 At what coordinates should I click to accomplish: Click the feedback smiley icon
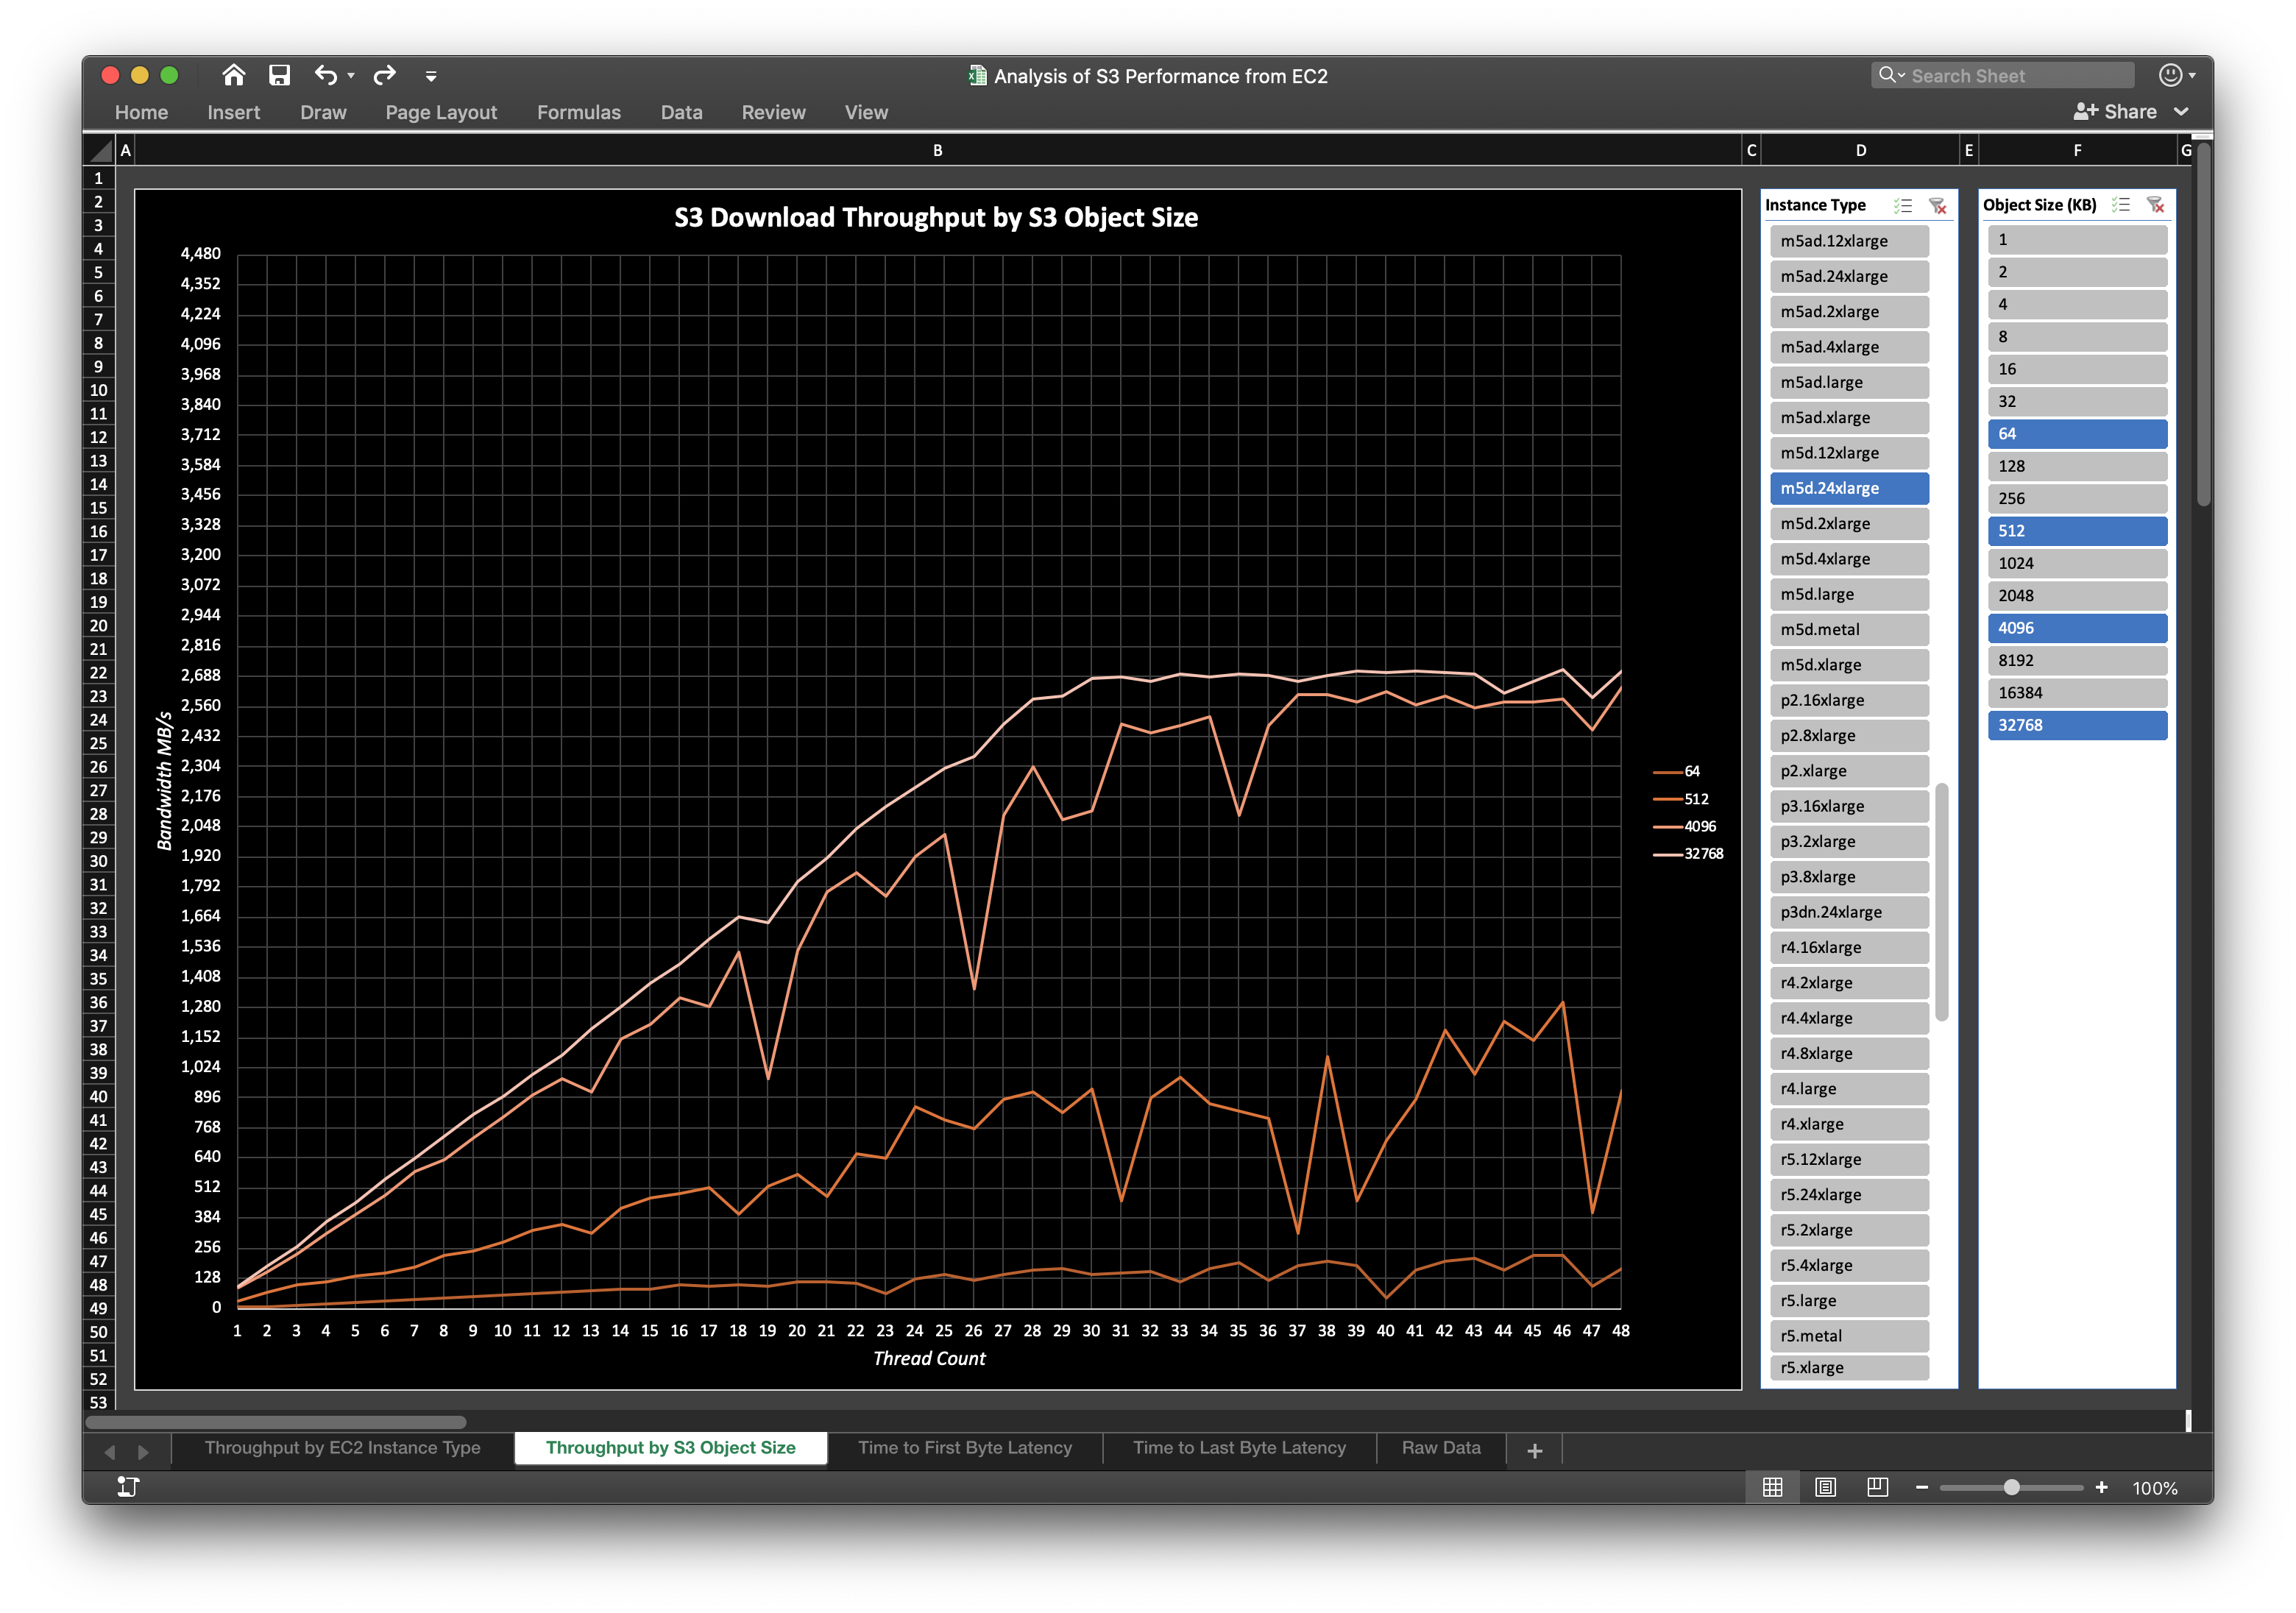pos(2170,75)
